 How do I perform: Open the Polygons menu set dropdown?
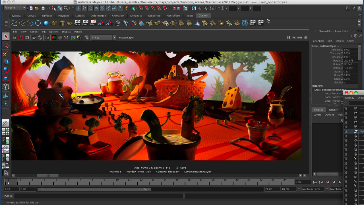[x=15, y=8]
